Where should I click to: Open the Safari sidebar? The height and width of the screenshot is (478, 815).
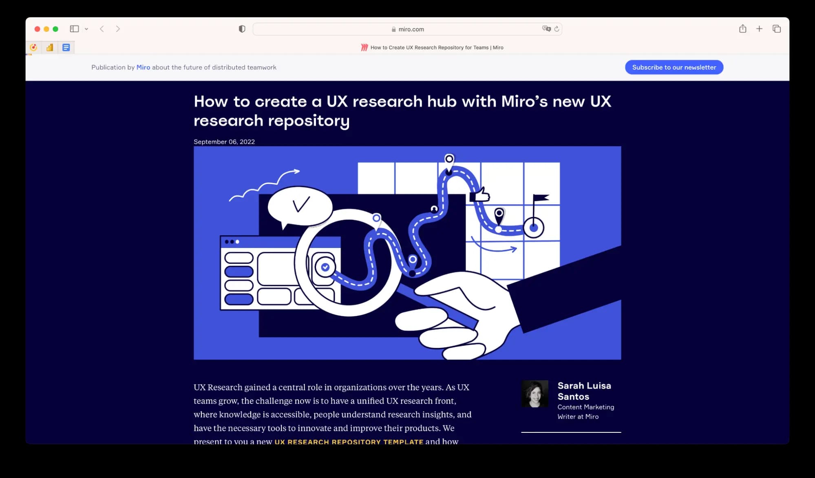point(75,29)
